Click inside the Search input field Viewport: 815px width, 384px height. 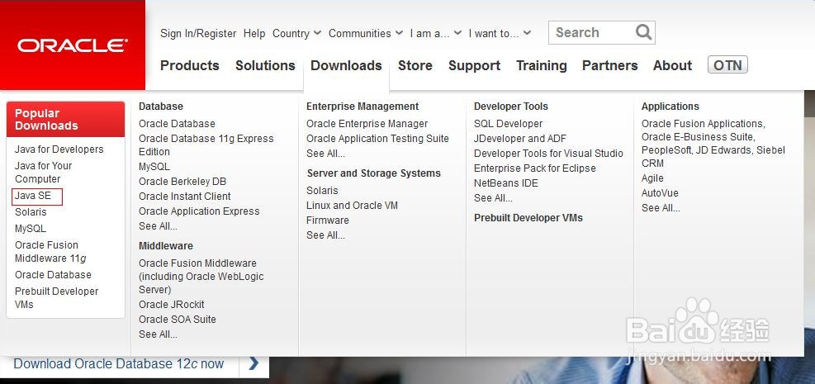coord(593,33)
